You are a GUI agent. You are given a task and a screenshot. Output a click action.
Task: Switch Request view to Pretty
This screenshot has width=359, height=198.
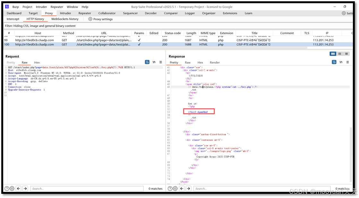click(11, 63)
